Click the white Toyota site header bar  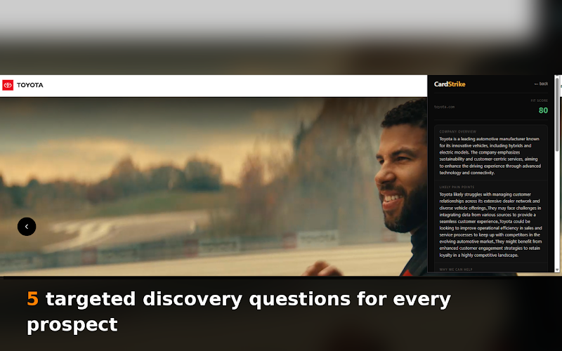(x=214, y=86)
